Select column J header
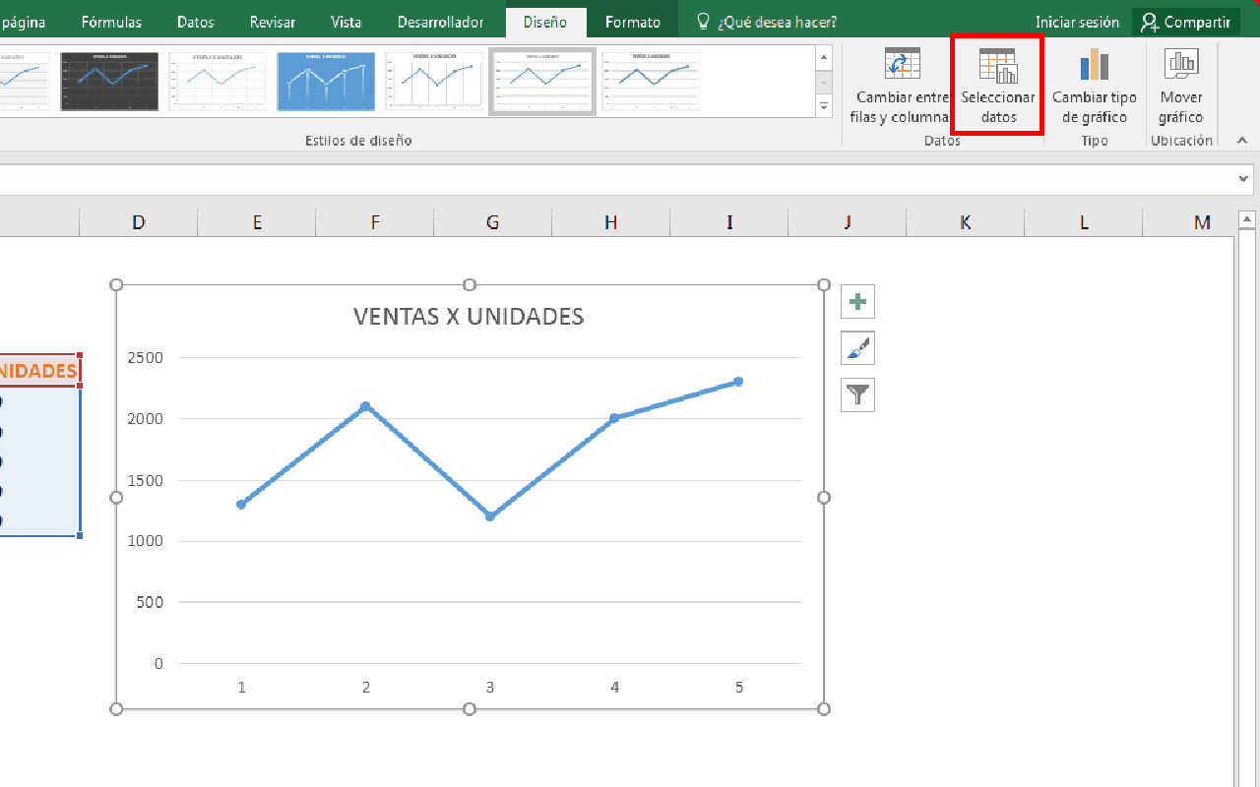 click(848, 223)
